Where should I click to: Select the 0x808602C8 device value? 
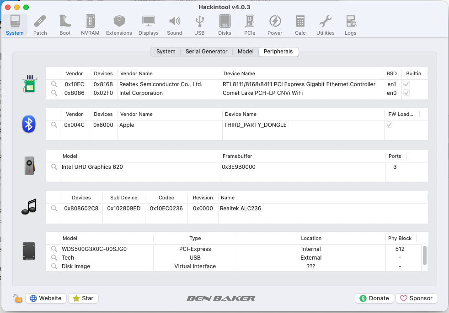pos(81,209)
